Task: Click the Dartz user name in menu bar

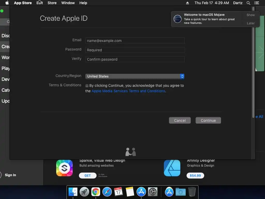Action: [x=238, y=3]
